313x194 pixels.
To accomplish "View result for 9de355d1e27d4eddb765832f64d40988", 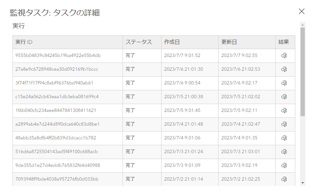I will pyautogui.click(x=284, y=166).
